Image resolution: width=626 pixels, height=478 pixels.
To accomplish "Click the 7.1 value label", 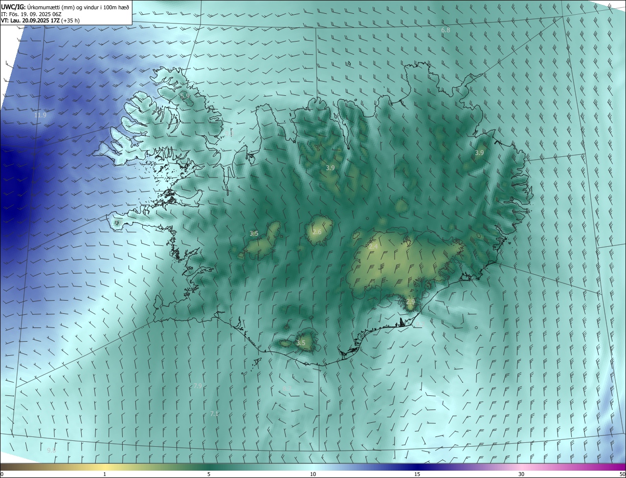I will [214, 413].
